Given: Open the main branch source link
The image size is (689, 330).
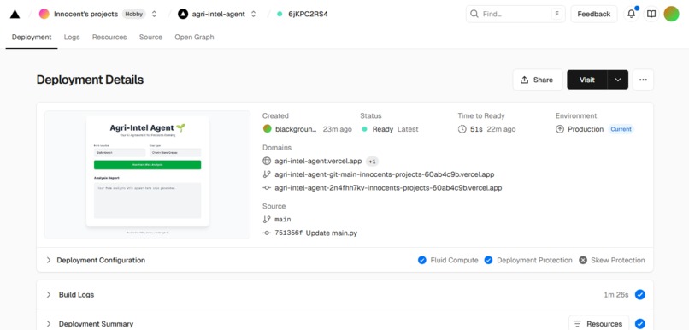Looking at the screenshot, I should tap(283, 219).
